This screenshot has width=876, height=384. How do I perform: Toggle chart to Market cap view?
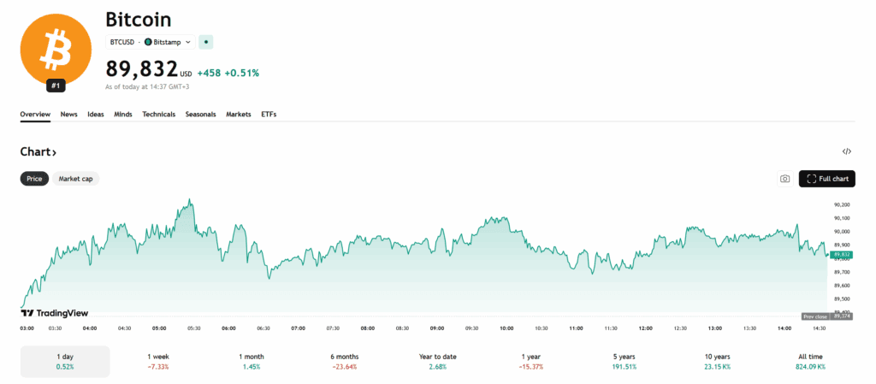[x=75, y=179]
